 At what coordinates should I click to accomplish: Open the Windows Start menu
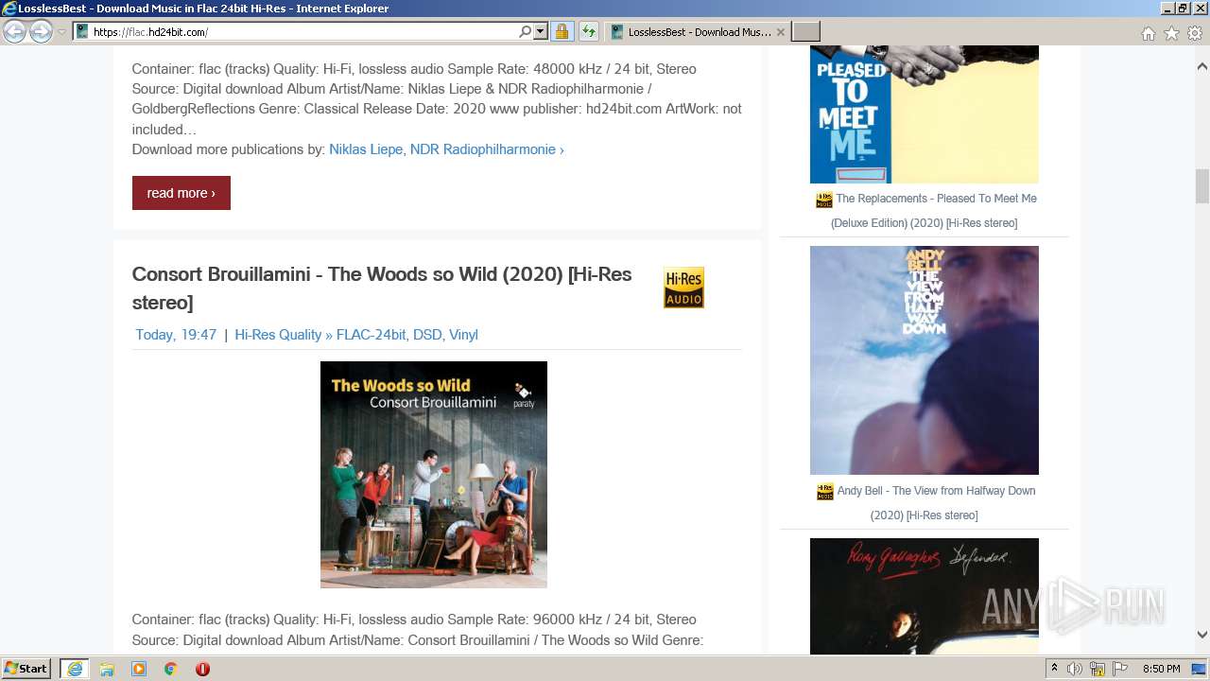26,669
